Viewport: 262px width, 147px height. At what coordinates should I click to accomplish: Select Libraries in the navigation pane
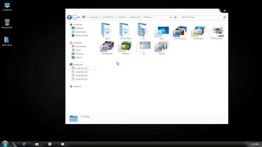pyautogui.click(x=77, y=43)
